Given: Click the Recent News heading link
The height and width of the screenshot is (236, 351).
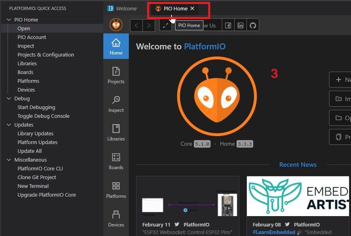Looking at the screenshot, I should tap(298, 164).
